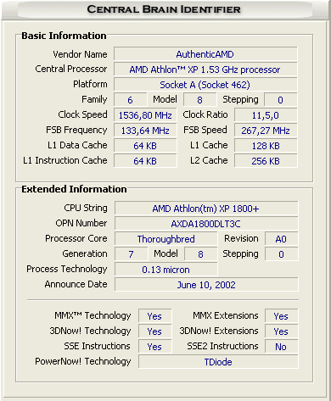Select the Clock Speed value 1536,80 MHz
Viewport: 331px width, 401px height.
145,115
